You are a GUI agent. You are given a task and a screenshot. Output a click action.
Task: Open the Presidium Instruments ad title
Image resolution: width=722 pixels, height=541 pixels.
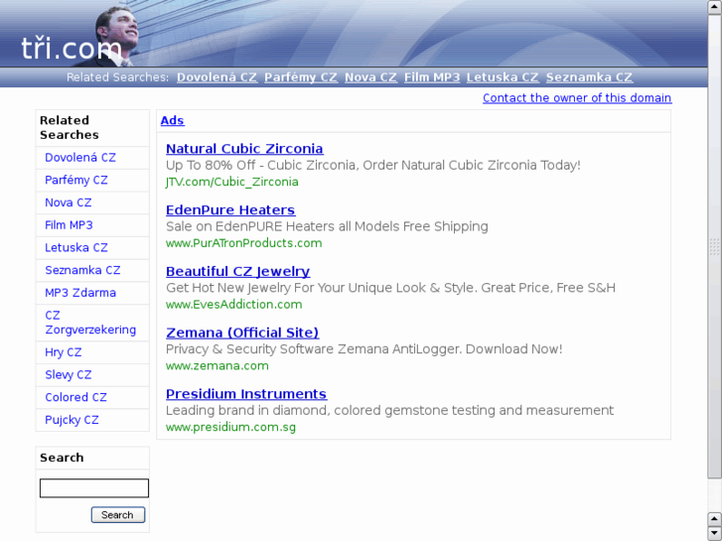pyautogui.click(x=246, y=394)
